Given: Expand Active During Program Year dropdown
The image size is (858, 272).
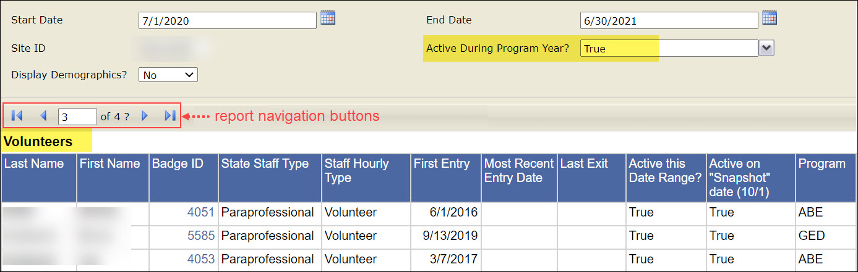Looking at the screenshot, I should click(766, 48).
